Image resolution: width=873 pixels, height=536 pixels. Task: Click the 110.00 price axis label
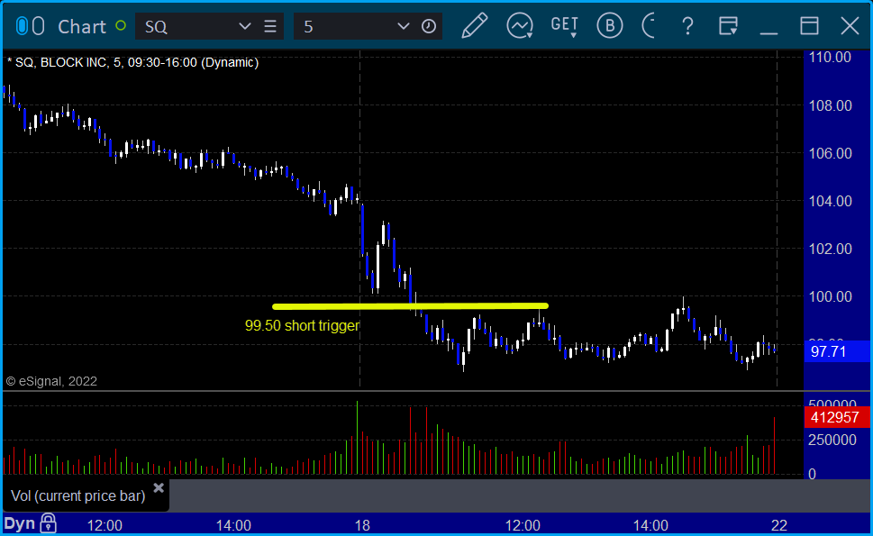(830, 58)
